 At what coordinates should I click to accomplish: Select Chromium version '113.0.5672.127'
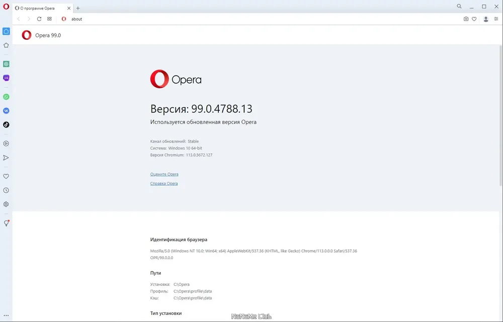pyautogui.click(x=199, y=155)
